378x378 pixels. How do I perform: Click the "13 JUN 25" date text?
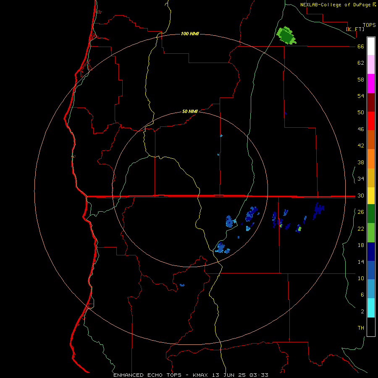coord(229,375)
